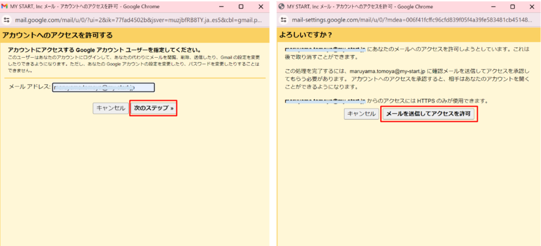
Task: Minimize the right Chrome window
Action: (x=493, y=6)
